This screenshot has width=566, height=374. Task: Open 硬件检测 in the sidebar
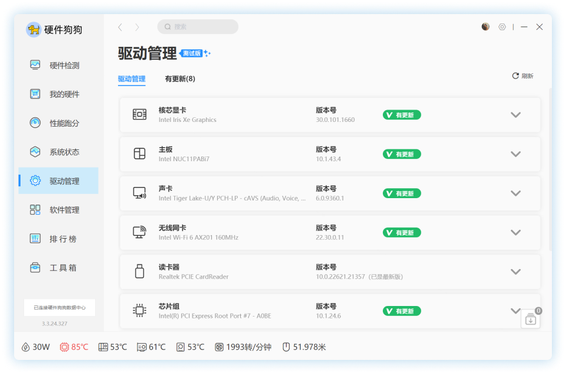pyautogui.click(x=59, y=65)
